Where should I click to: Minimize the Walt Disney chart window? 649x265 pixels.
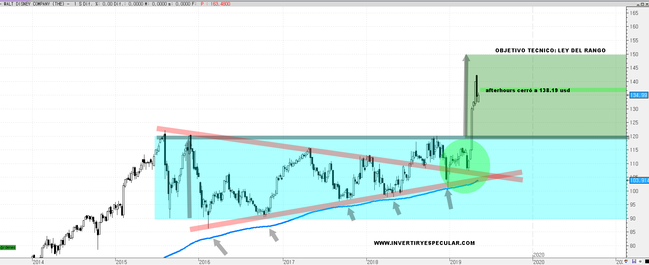click(x=638, y=4)
